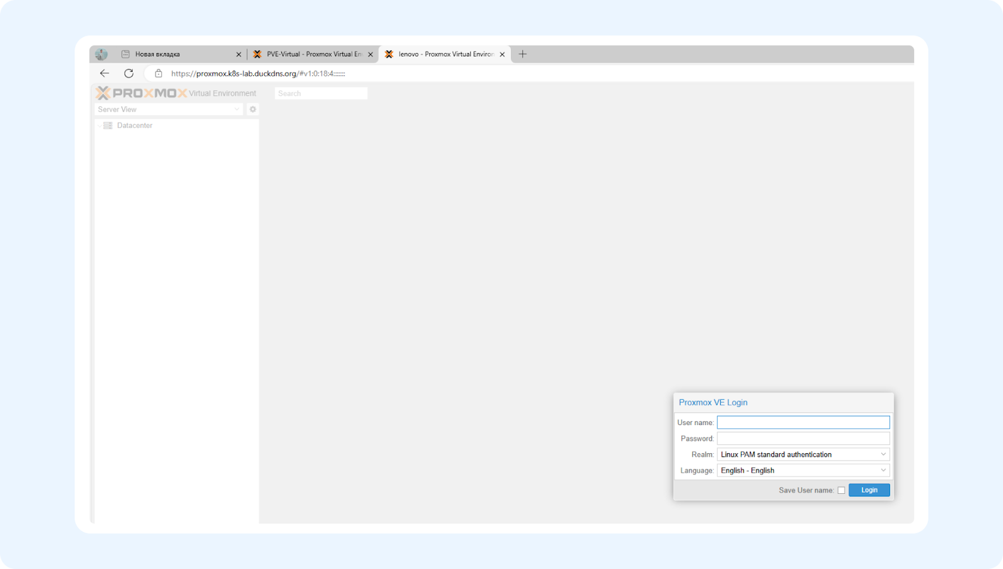1003x569 pixels.
Task: Close the lenovo Proxmox tab
Action: [502, 54]
